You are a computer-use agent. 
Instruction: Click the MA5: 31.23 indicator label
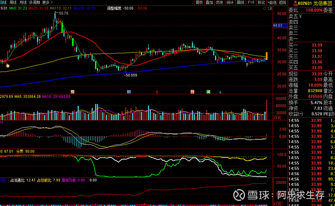(18, 8)
